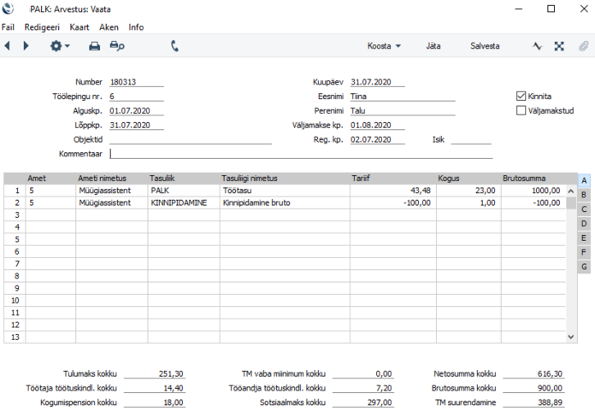This screenshot has width=595, height=411.
Task: Click the table scrollbar up arrow
Action: coord(570,191)
